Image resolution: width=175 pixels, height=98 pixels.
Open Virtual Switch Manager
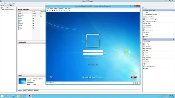tap(151, 19)
